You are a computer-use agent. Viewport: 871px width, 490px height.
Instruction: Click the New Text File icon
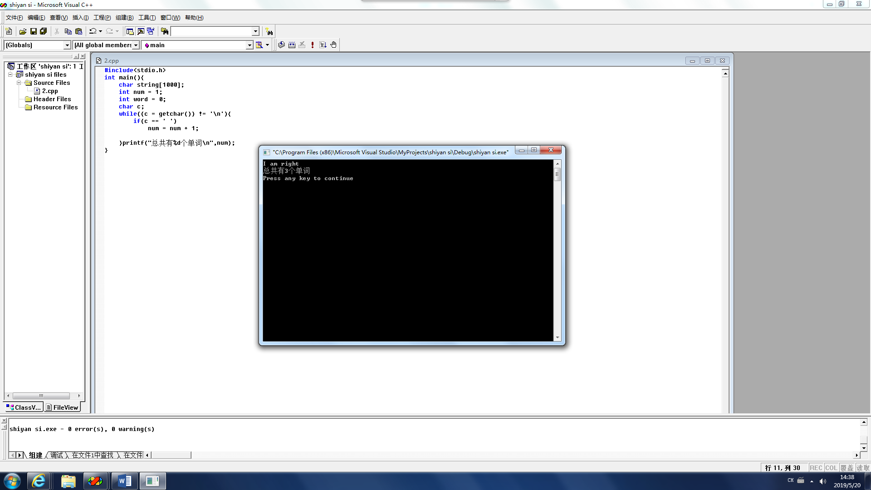[x=9, y=31]
